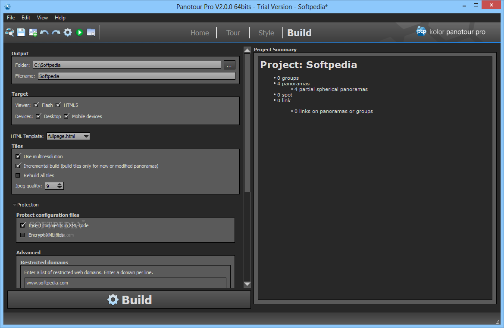The height and width of the screenshot is (328, 504).
Task: Switch to the Home tab
Action: click(200, 33)
